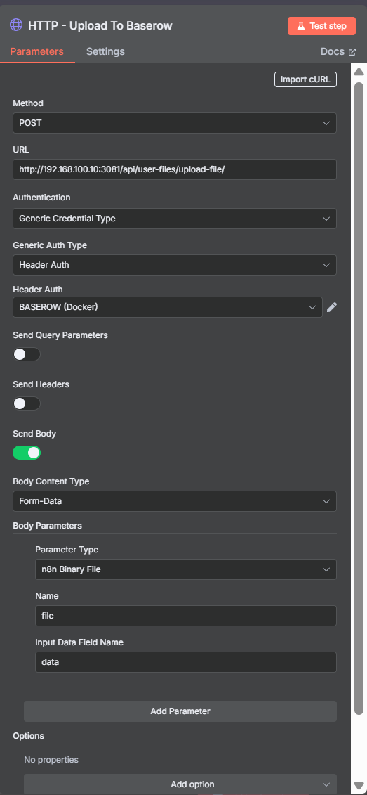Enable the Send Query Parameters toggle
The image size is (367, 795).
pos(27,354)
